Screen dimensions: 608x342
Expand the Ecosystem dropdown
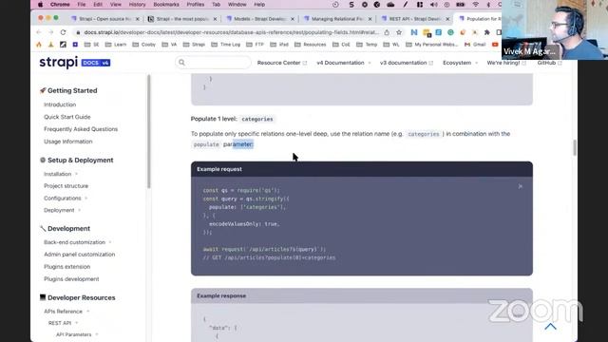click(460, 63)
